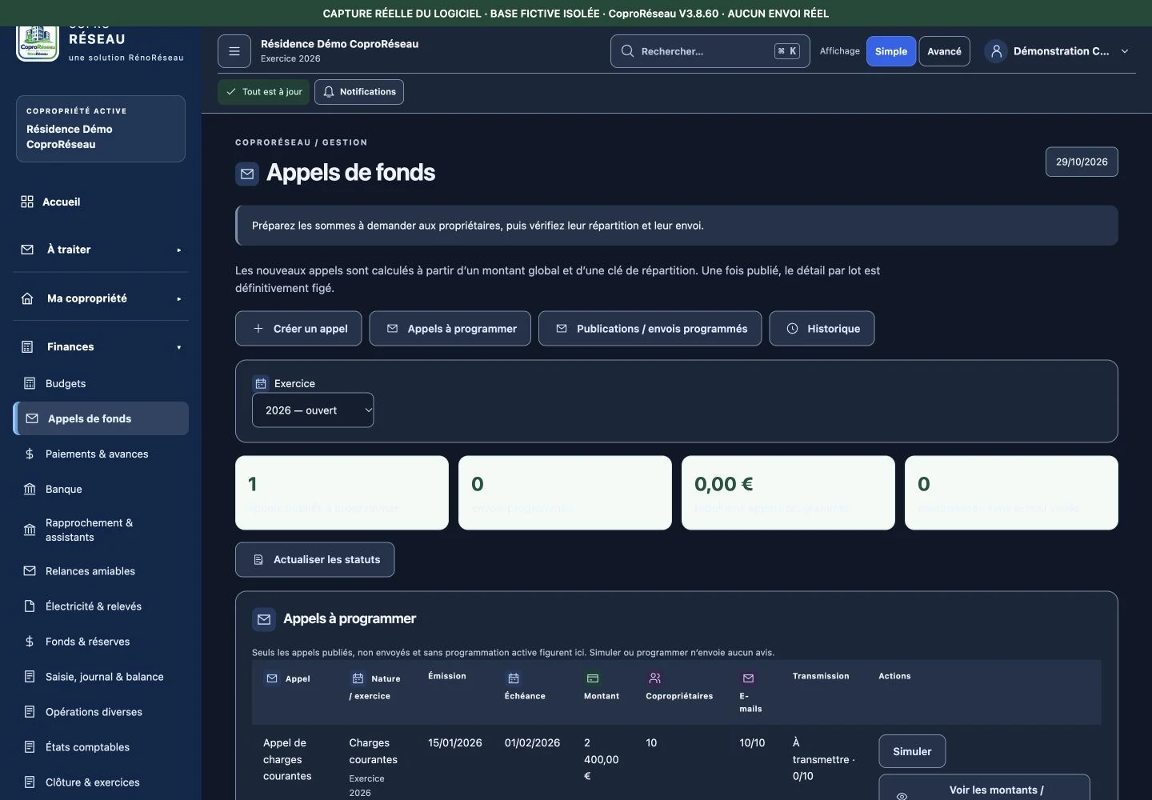This screenshot has width=1152, height=800.
Task: Open Saisie, journal & balance
Action: click(x=101, y=677)
